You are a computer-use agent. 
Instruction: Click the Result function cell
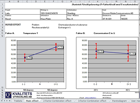pos(8,19)
